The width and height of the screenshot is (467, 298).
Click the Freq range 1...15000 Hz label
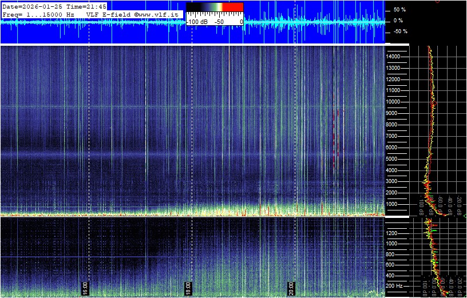38,14
